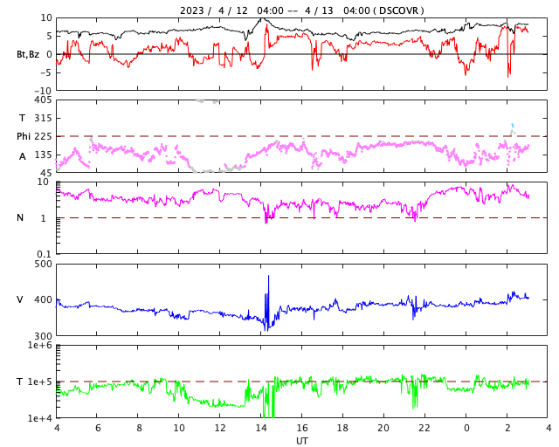This screenshot has width=559, height=447.
Task: Click the "16" hour label on UT axis
Action: 302,428
